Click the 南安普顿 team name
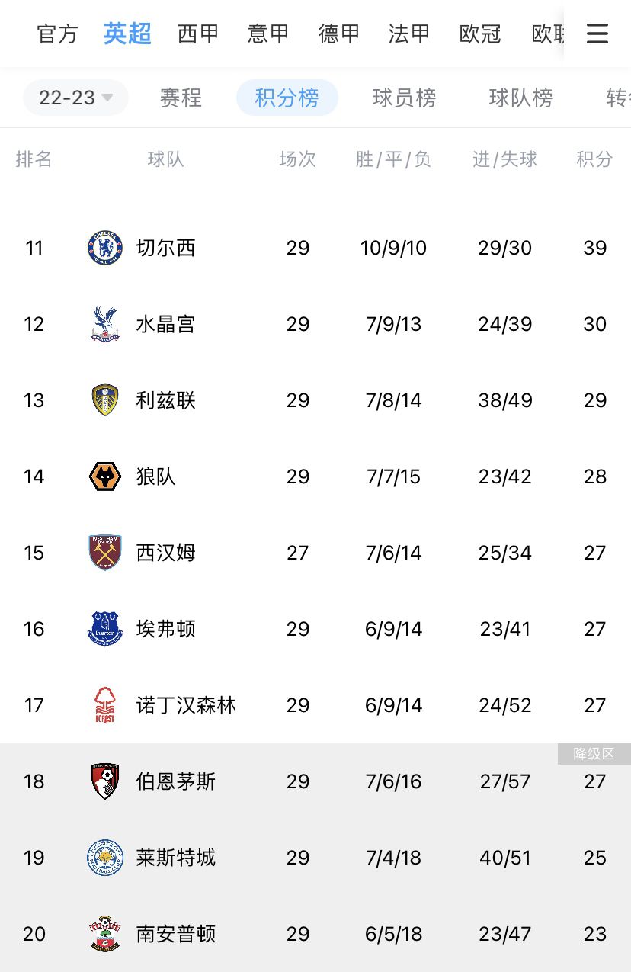The height and width of the screenshot is (972, 631). (175, 934)
